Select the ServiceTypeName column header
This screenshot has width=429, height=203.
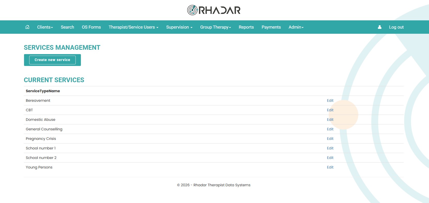[43, 91]
